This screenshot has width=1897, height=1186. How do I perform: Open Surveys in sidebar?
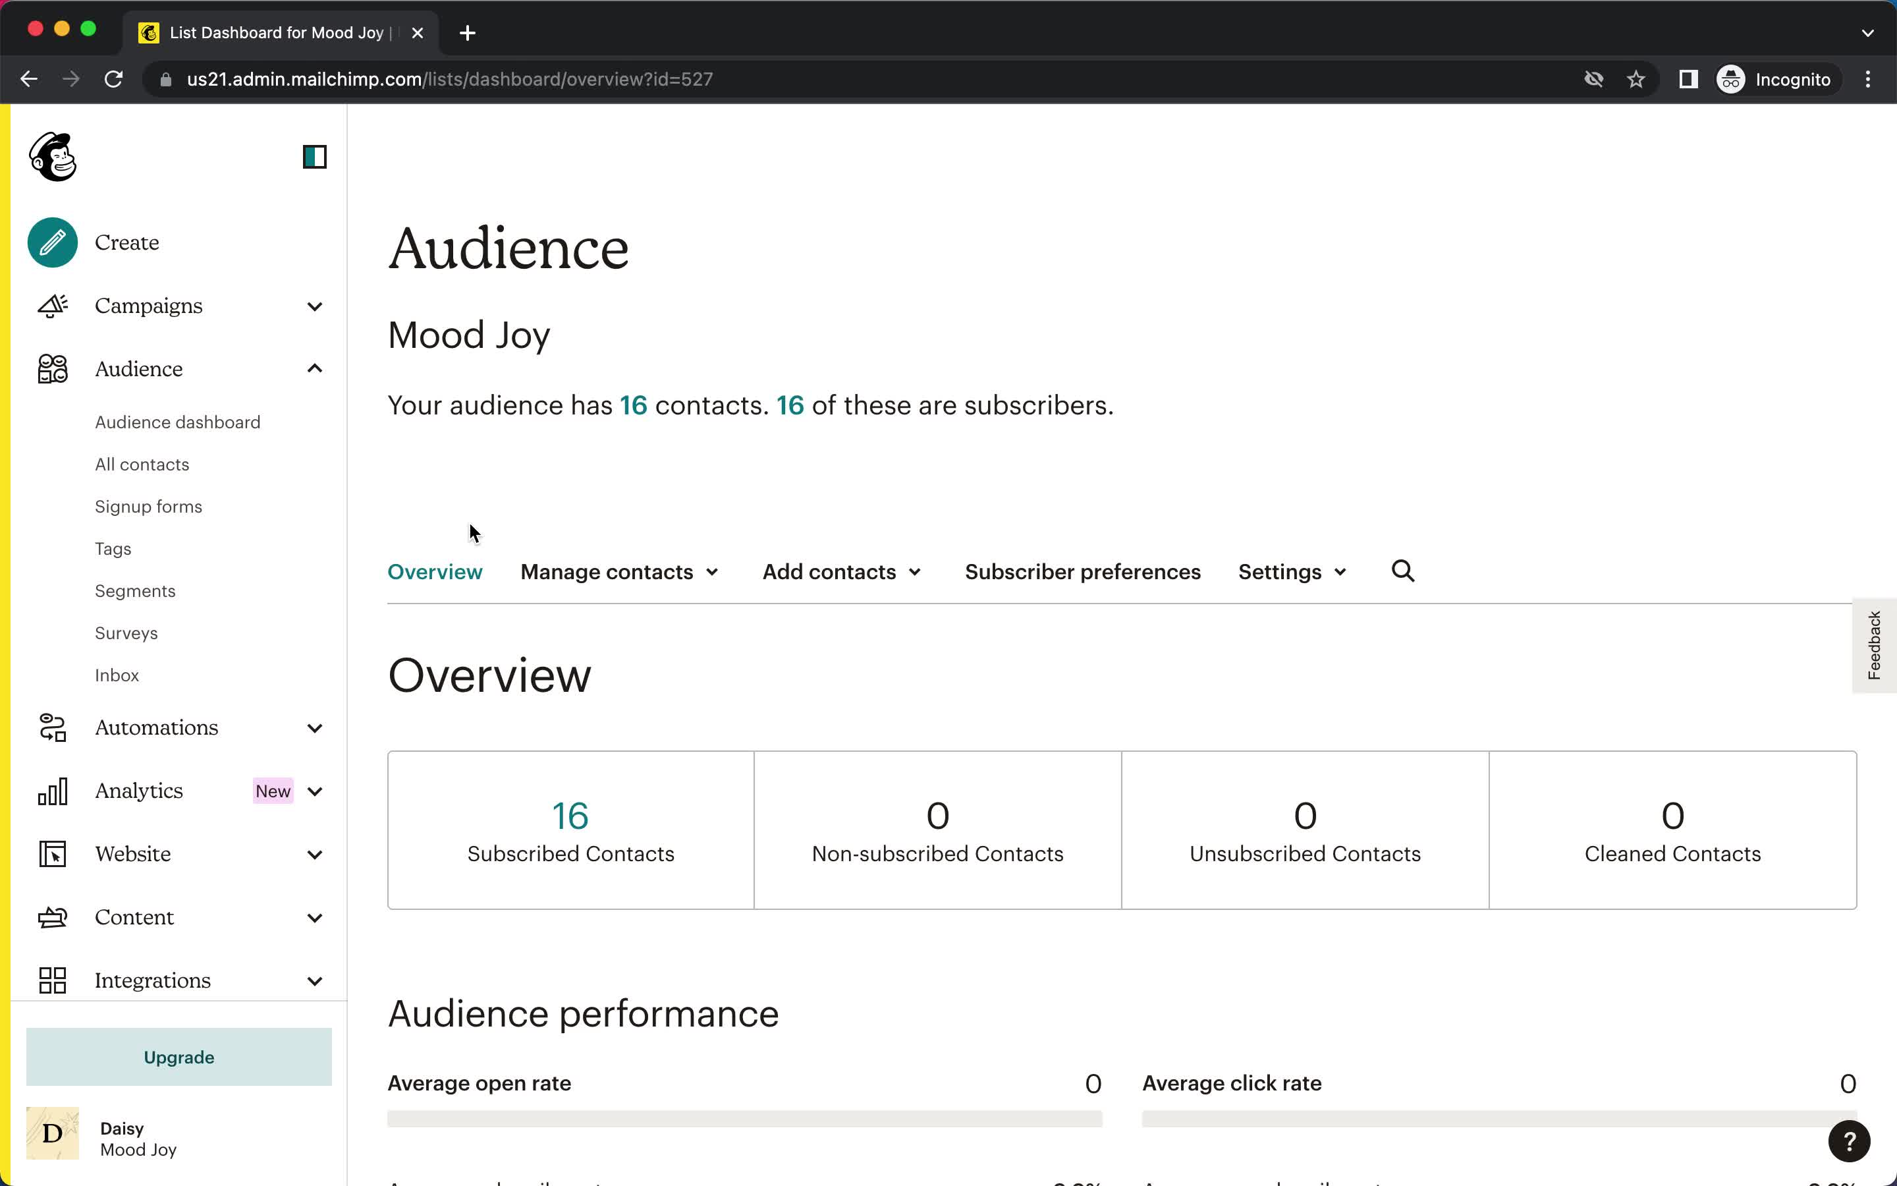coord(126,633)
